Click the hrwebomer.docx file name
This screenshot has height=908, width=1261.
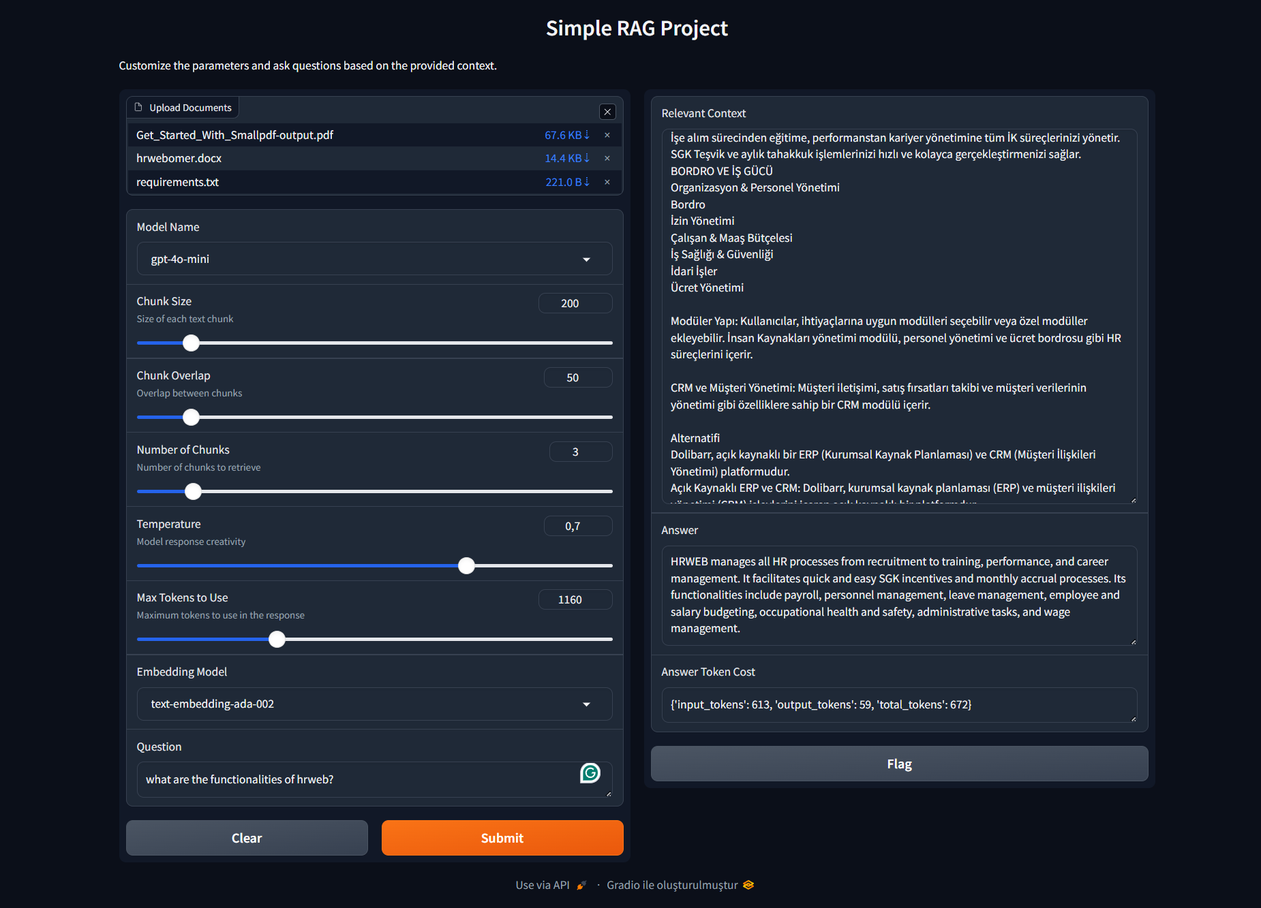pos(179,158)
